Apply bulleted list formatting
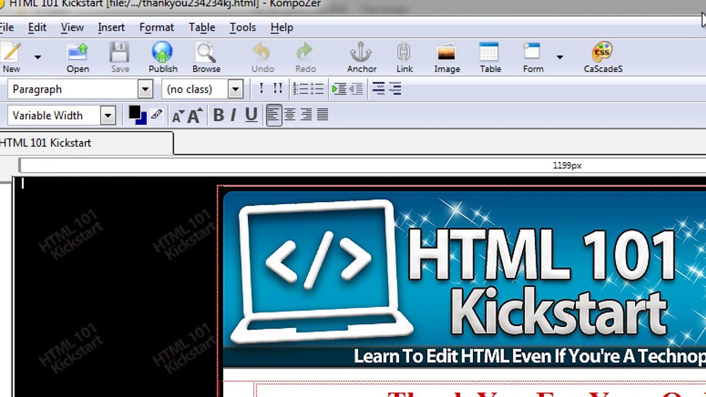Screen dimensions: 706x397 coord(317,89)
